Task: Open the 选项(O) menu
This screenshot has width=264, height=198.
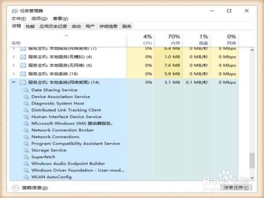Action: (40, 18)
